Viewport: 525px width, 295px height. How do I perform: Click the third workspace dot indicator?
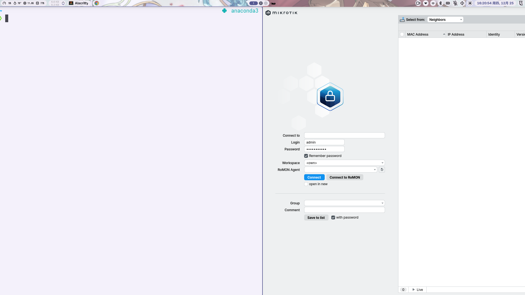pyautogui.click(x=266, y=3)
